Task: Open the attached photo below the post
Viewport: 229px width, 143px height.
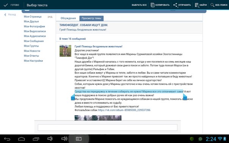Action: tap(98, 118)
